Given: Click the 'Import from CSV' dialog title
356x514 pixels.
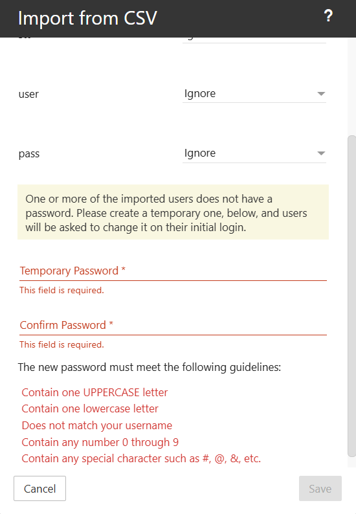Looking at the screenshot, I should click(x=87, y=18).
